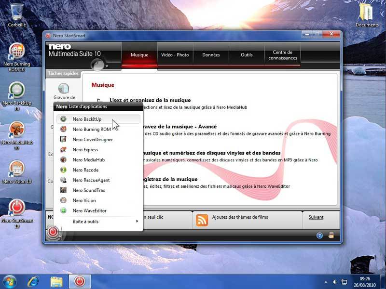Open the vinyl records digitizing task heading
Image resolution: width=386 pixels, height=289 pixels.
point(212,153)
